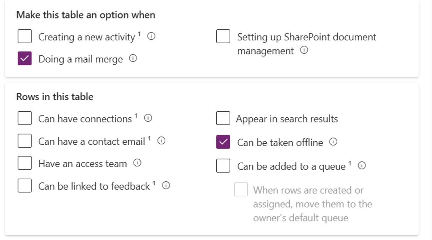
Task: Enable Have an access team checkbox
Action: coord(25,163)
